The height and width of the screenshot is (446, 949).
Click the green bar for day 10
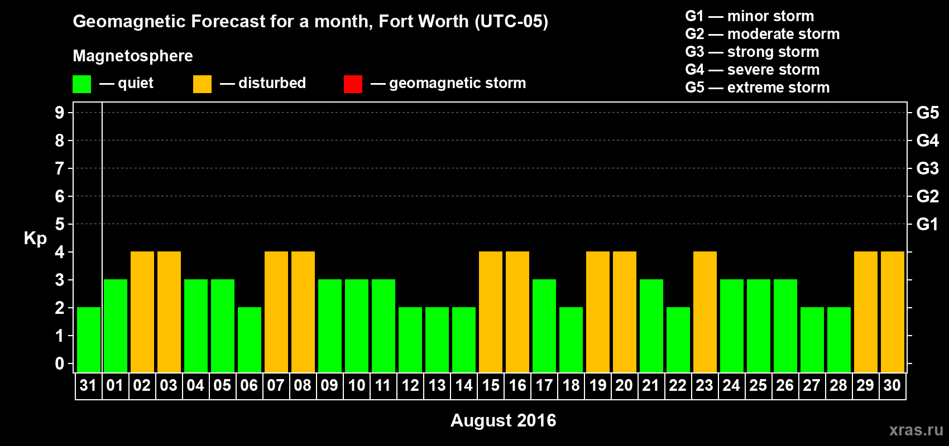point(357,326)
